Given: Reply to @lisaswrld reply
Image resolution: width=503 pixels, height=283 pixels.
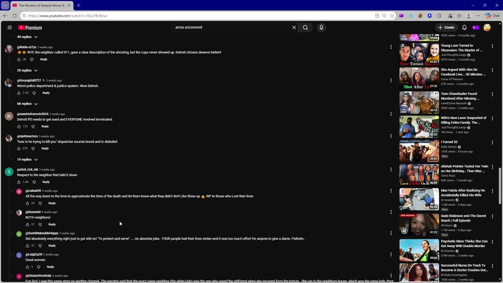Looking at the screenshot, I should [52, 224].
